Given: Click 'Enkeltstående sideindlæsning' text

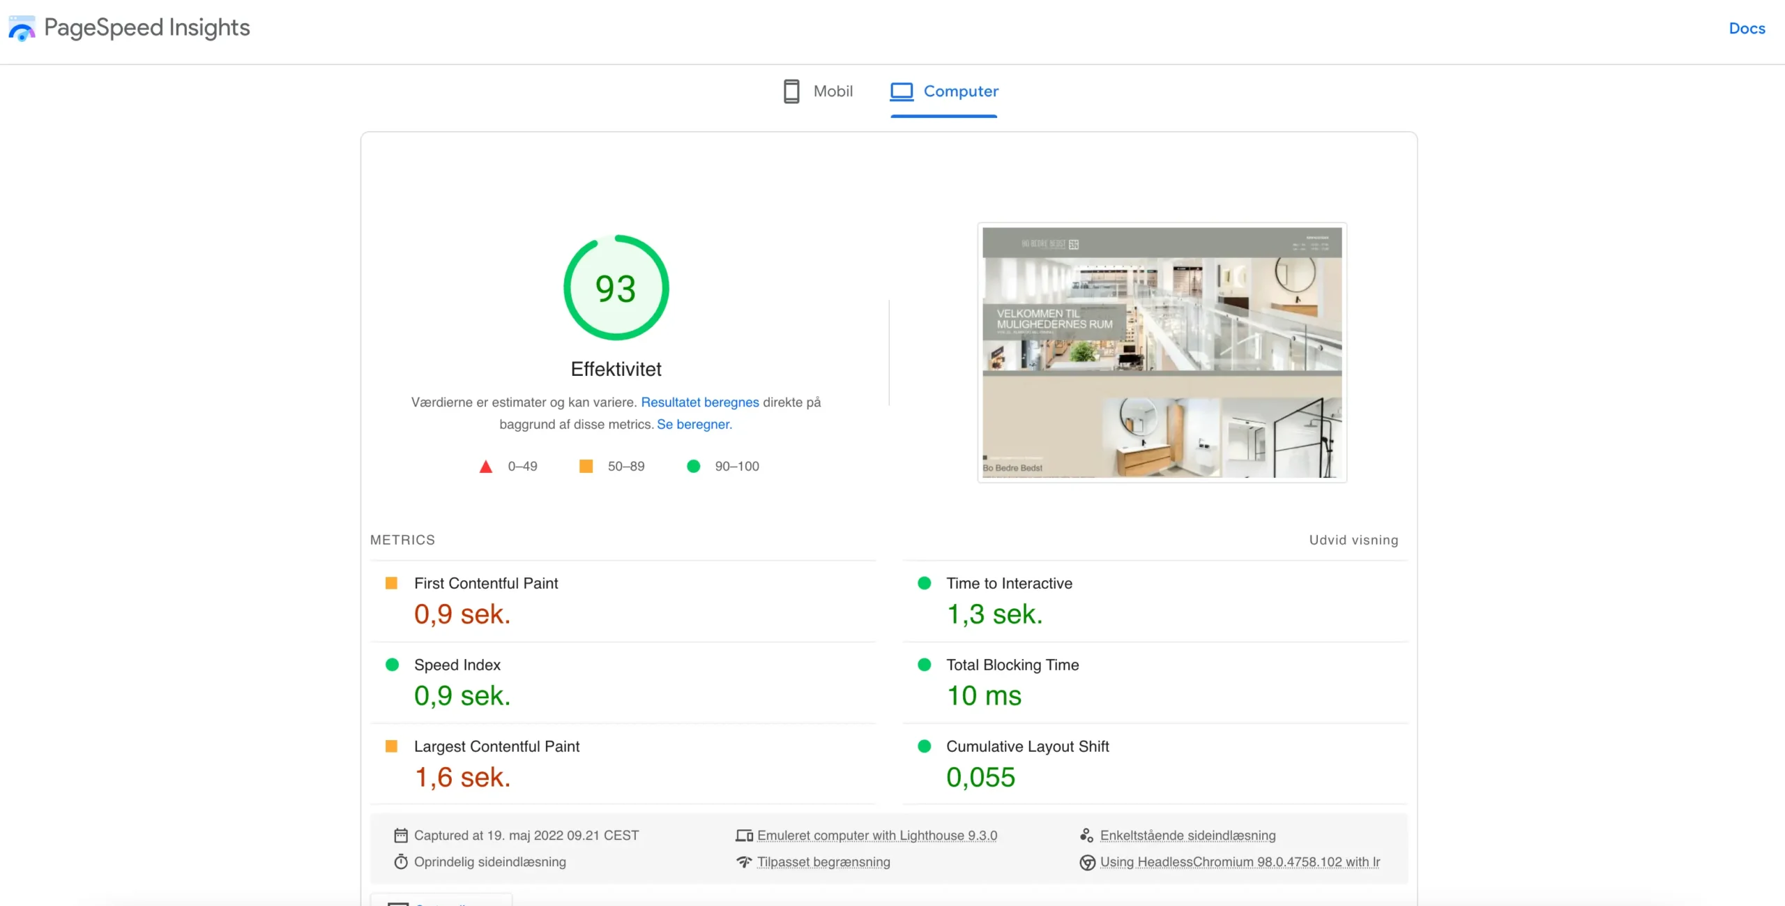Looking at the screenshot, I should pyautogui.click(x=1187, y=836).
